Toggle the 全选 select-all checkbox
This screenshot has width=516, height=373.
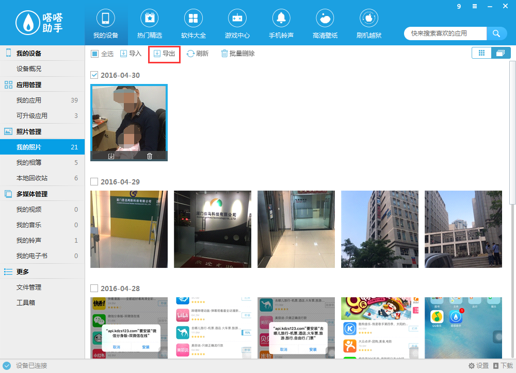point(94,54)
